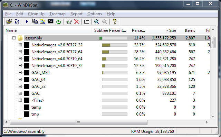Click size value 524,632,576

click(x=166, y=45)
